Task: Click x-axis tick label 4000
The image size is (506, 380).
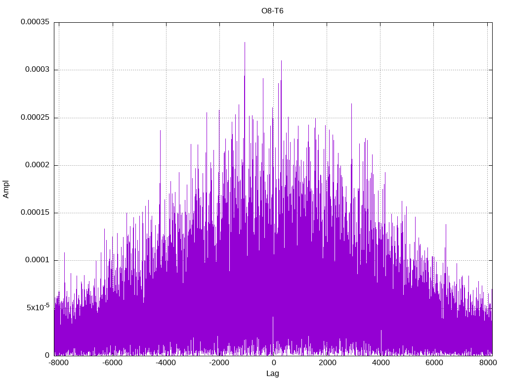Action: coord(381,363)
